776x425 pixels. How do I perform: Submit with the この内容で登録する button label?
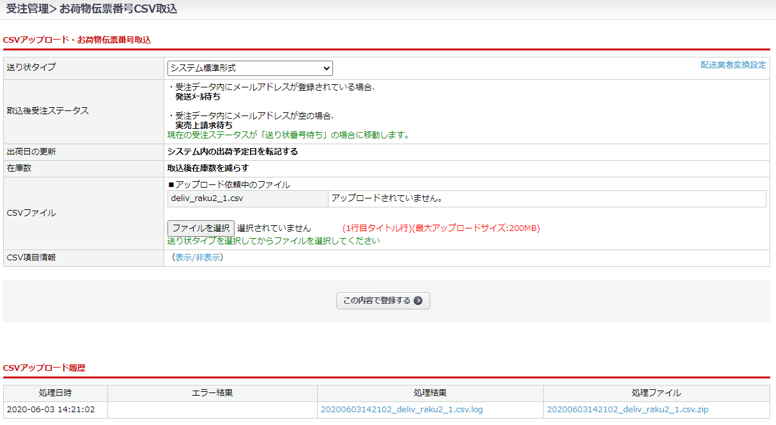[376, 301]
